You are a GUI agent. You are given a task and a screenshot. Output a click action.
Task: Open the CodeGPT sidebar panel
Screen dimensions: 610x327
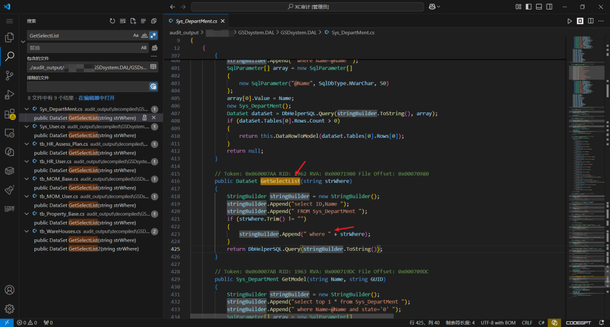coord(10,209)
